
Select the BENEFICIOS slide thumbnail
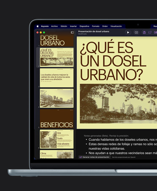(x=57, y=119)
